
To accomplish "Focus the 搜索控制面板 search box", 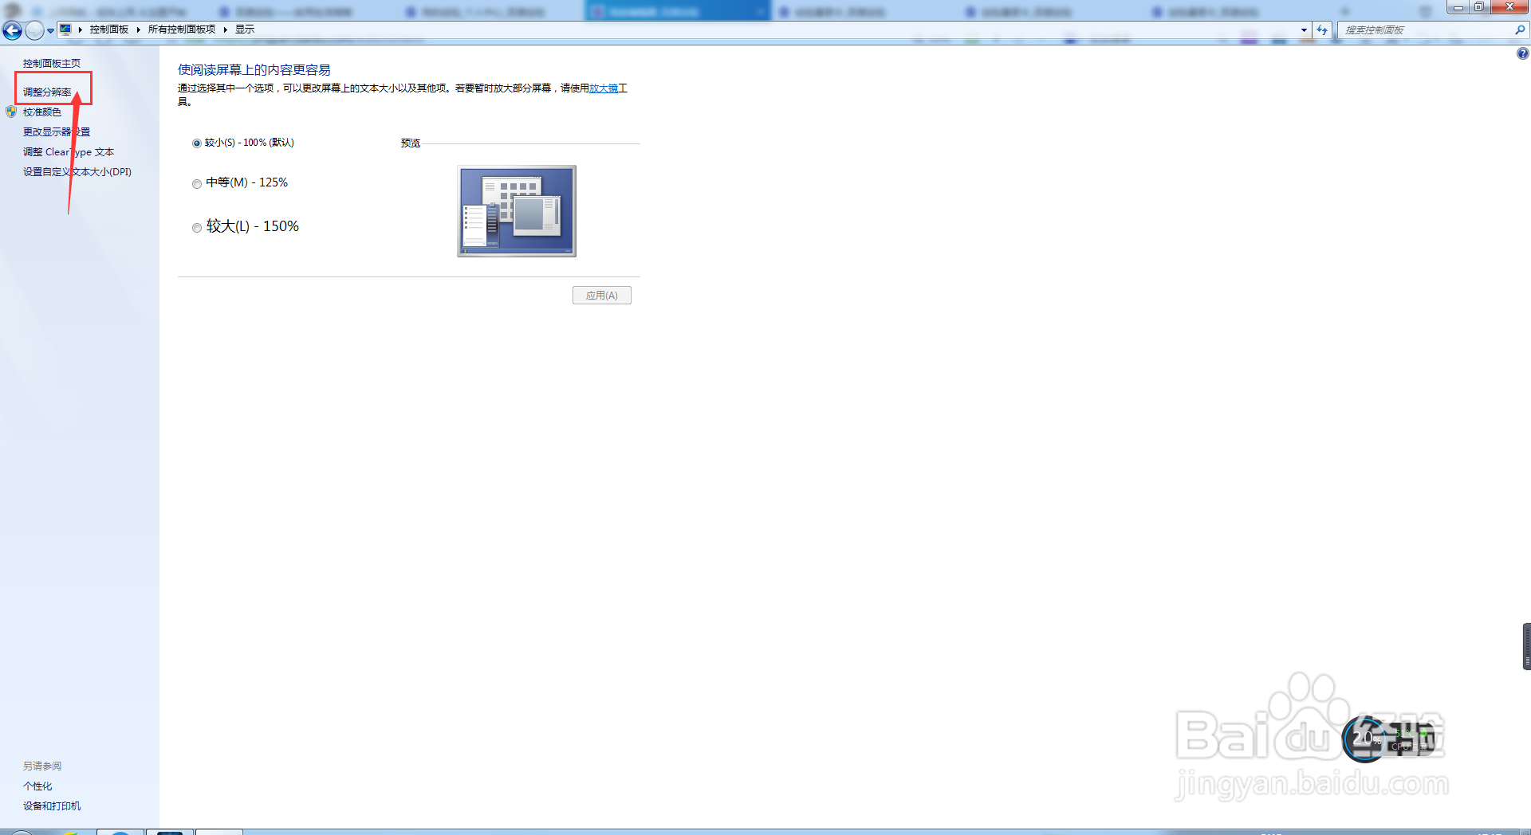I will [x=1427, y=30].
